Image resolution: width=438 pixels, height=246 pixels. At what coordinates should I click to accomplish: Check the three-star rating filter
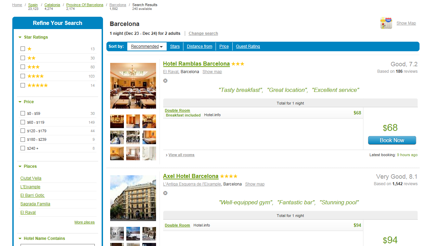[23, 67]
